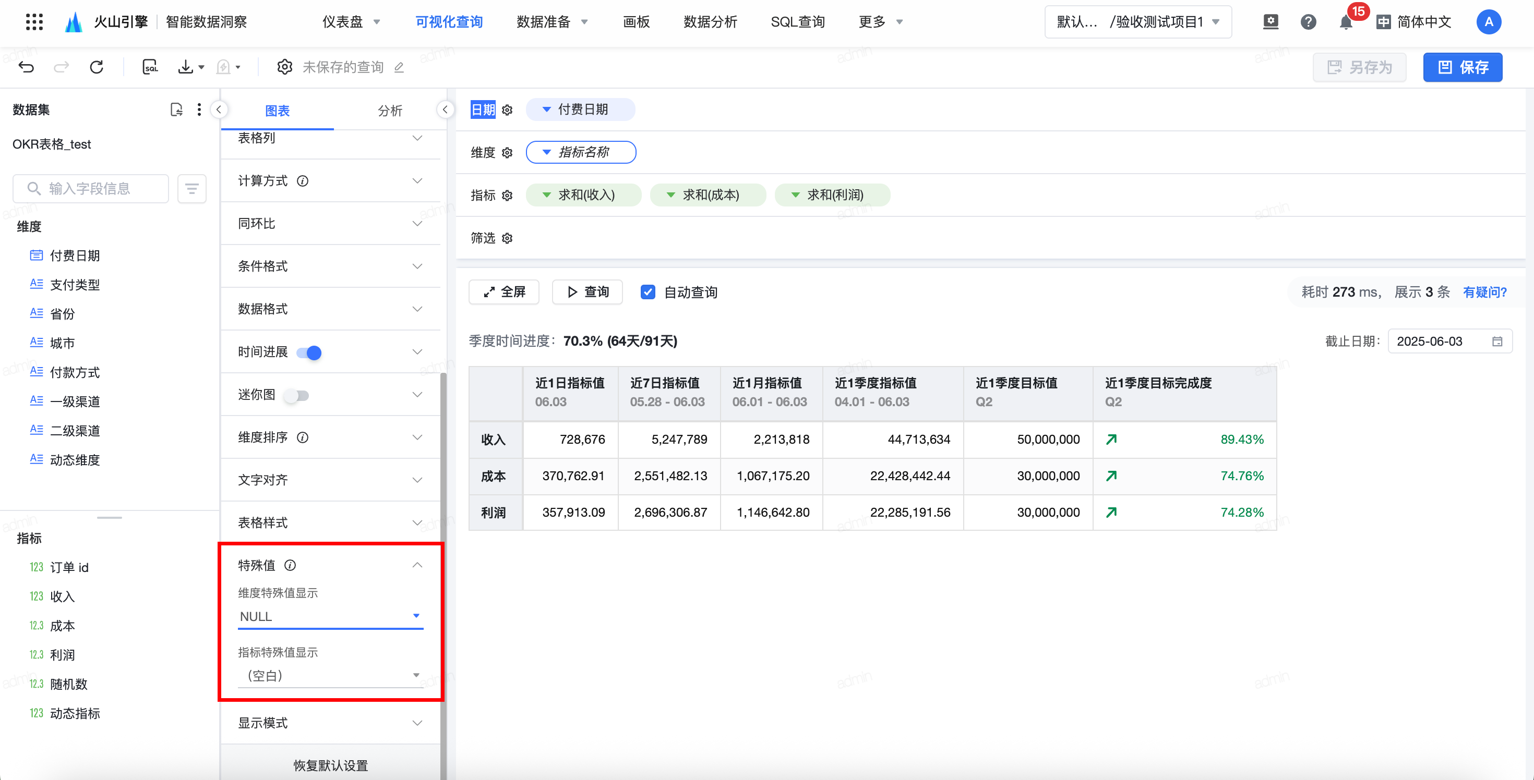Click info icon next to 计算方式
This screenshot has width=1534, height=780.
[303, 181]
